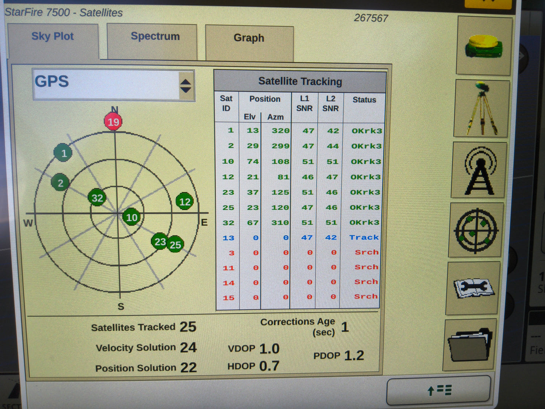Click azimuth 125 in satellite 23 row
545x409 pixels.
[280, 192]
